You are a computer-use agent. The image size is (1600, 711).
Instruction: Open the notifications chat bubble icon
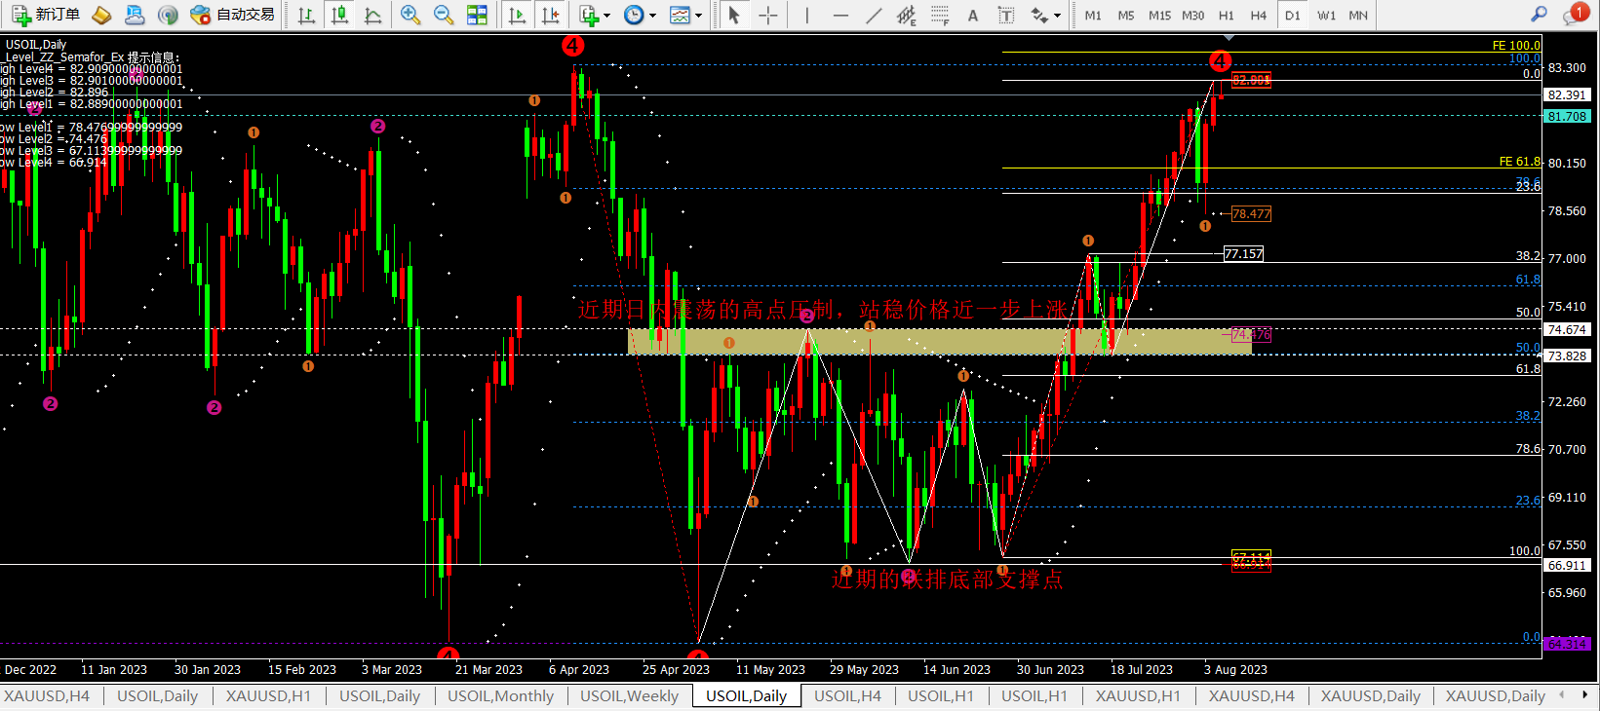[x=1575, y=15]
